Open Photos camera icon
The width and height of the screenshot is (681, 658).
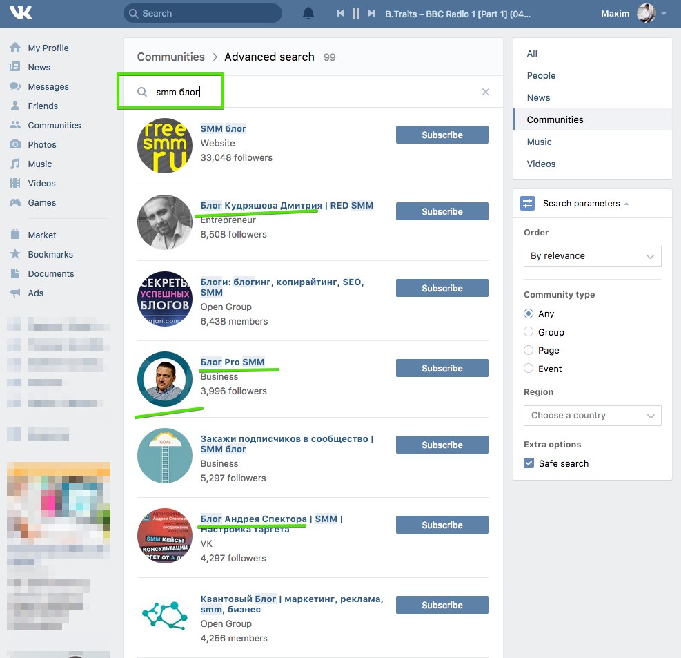pyautogui.click(x=15, y=144)
